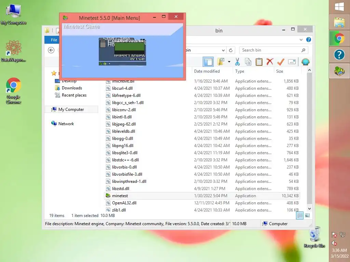Image resolution: width=350 pixels, height=262 pixels.
Task: Click the folder options icon in toolbar
Action: [221, 62]
